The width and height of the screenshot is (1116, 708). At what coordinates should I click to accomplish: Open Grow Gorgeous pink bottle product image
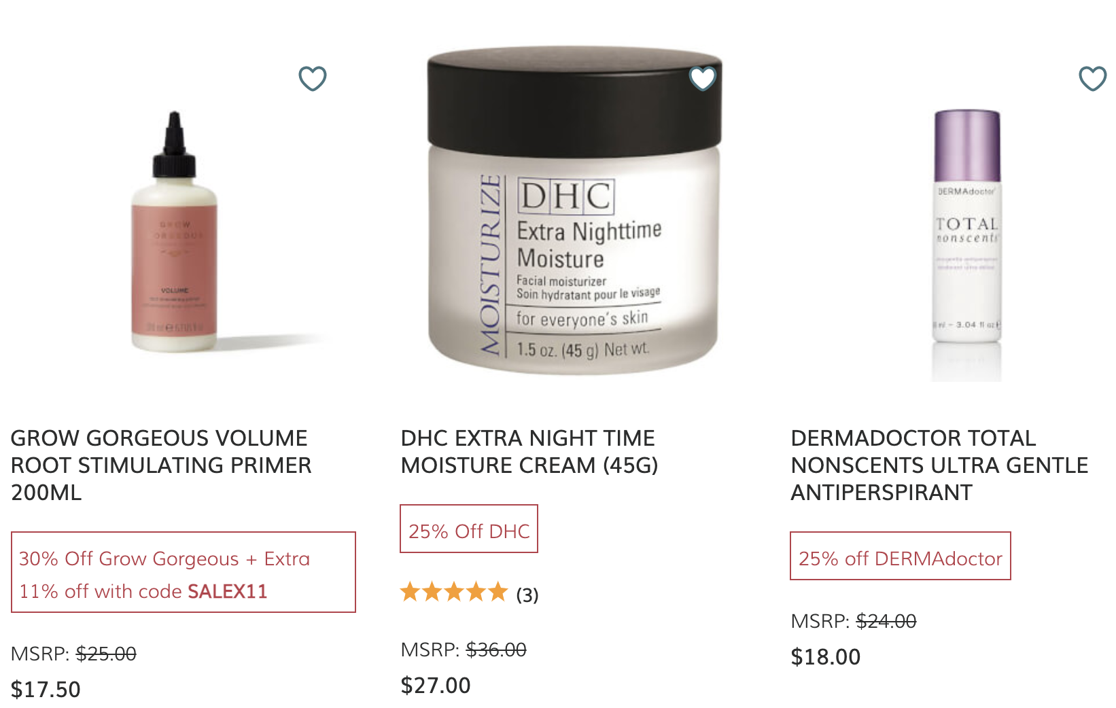click(x=175, y=232)
